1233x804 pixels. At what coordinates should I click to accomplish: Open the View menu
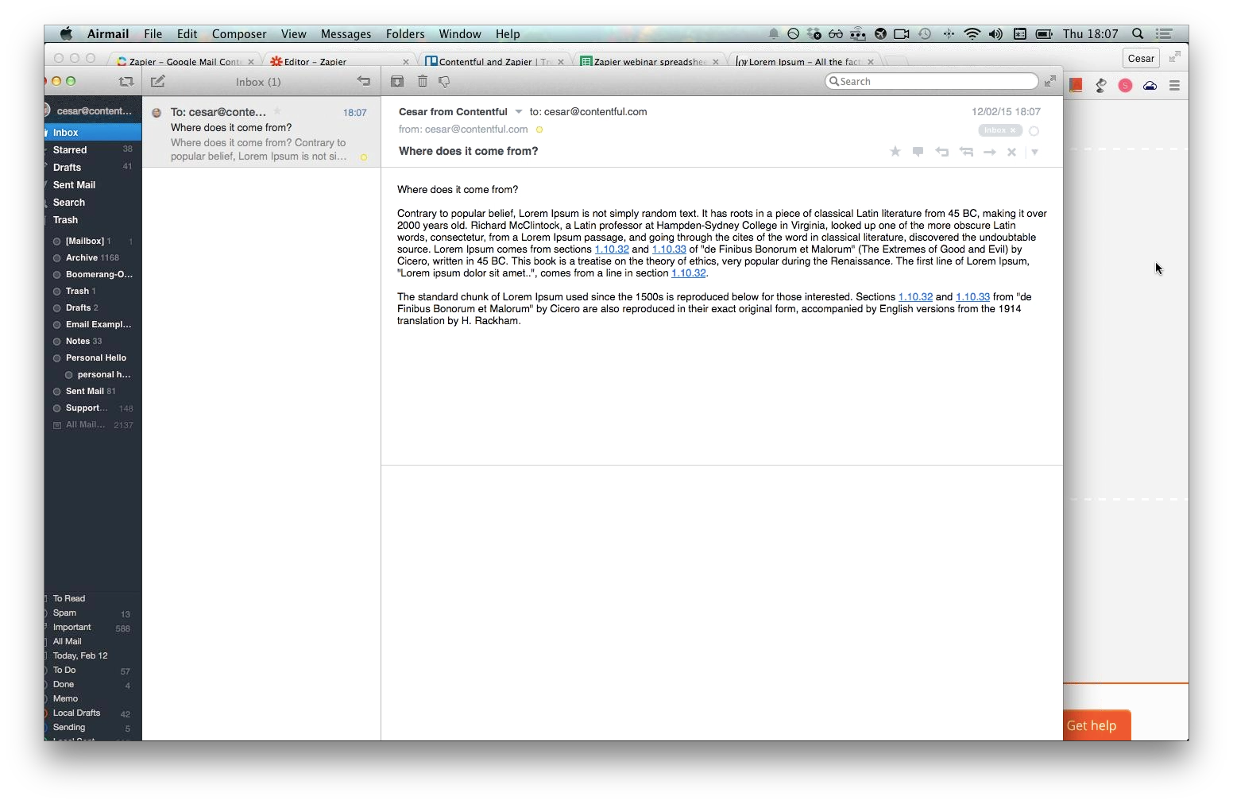click(x=293, y=34)
